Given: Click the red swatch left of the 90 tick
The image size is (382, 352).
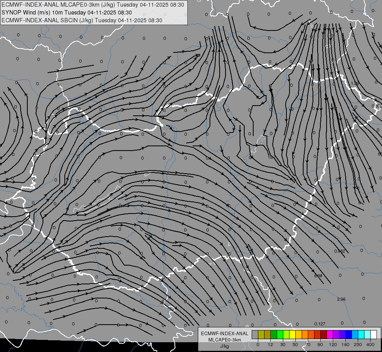Looking at the screenshot, I should (x=318, y=334).
